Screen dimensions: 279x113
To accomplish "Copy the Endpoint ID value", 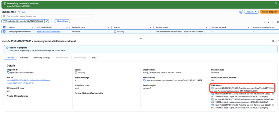I will 8,73.
